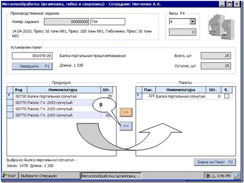Click the Пак. column header in Пакеты
This screenshot has width=244, height=183.
point(149,90)
